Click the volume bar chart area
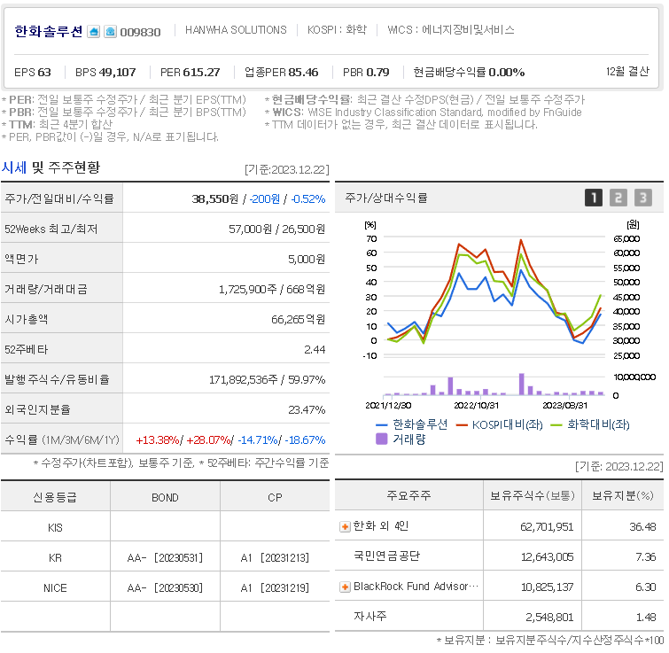The height and width of the screenshot is (653, 669). [x=494, y=385]
